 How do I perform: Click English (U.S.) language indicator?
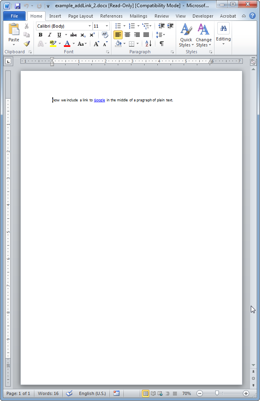point(92,393)
